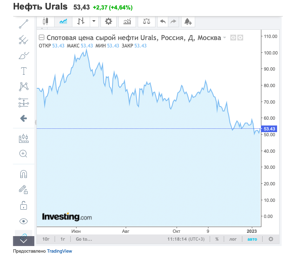This screenshot has width=287, height=258.
Task: Toggle lock all drawing tools
Action: pyautogui.click(x=24, y=205)
